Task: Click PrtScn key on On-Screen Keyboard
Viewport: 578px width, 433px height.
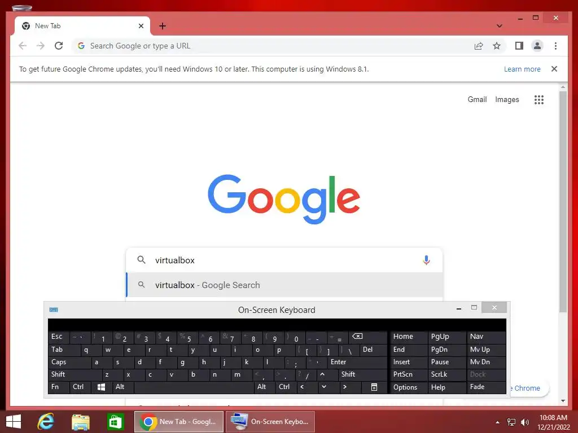Action: point(409,374)
